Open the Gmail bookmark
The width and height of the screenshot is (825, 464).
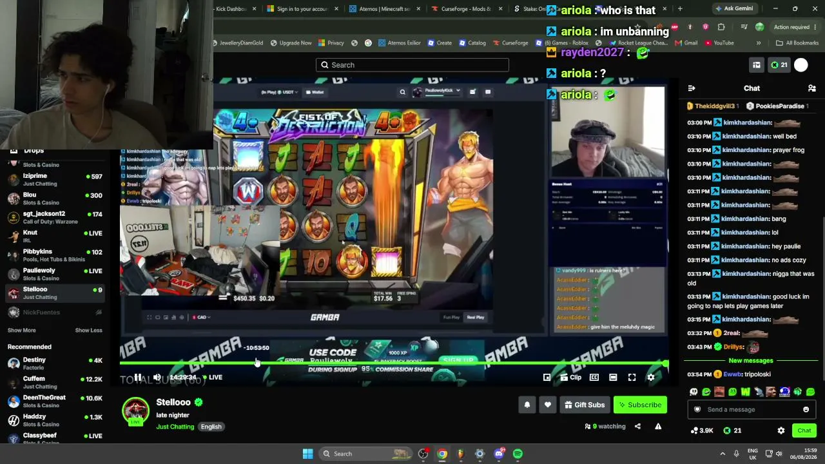click(x=686, y=43)
